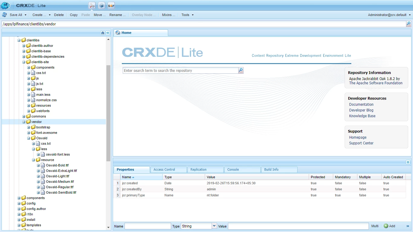Viewport: 413px width, 232px height.
Task: Click the folder icon of clientlib-author
Action: click(28, 46)
